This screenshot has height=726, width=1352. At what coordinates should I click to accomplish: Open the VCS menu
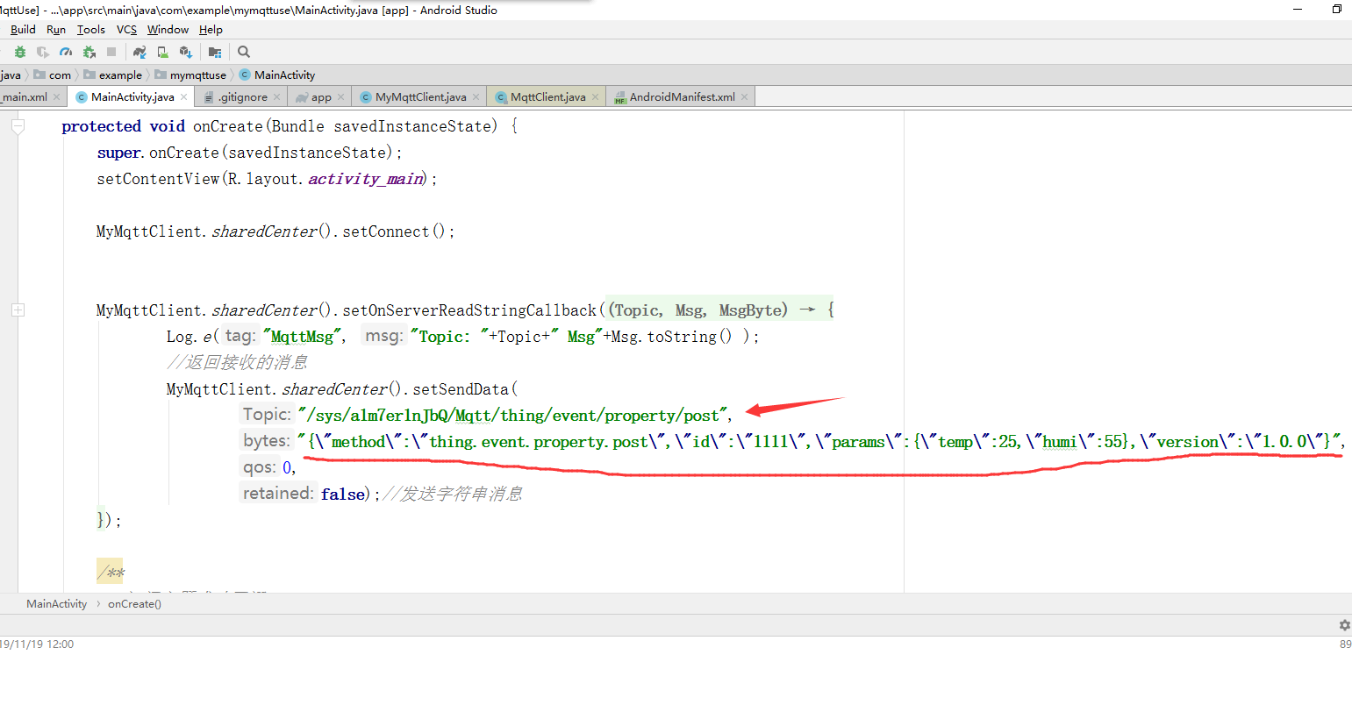coord(126,30)
